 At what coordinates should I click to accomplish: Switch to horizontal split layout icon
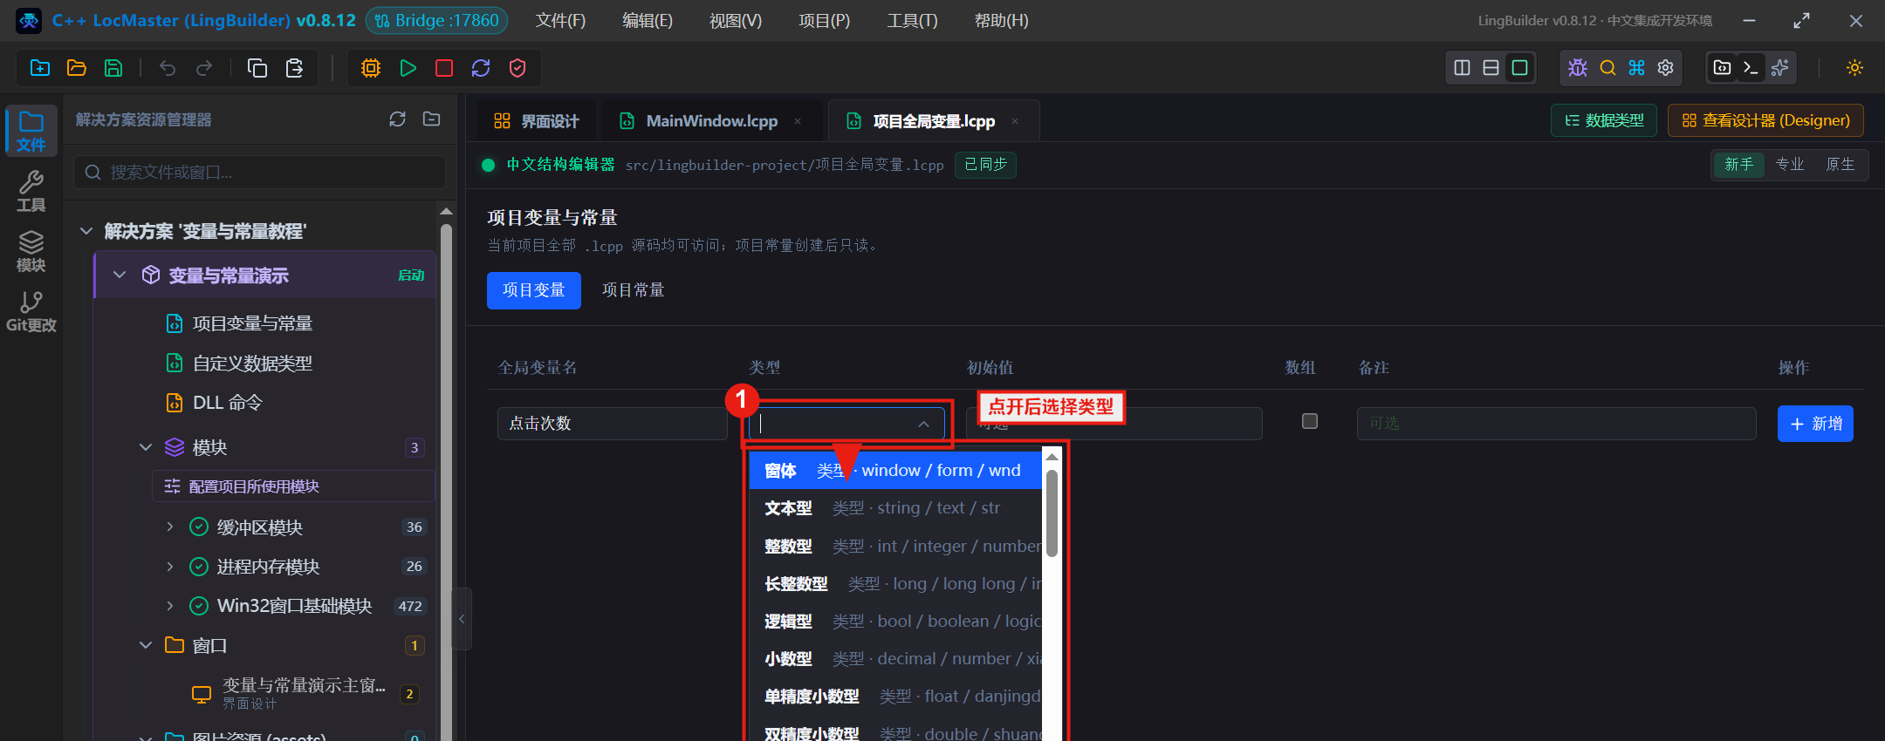[x=1491, y=68]
